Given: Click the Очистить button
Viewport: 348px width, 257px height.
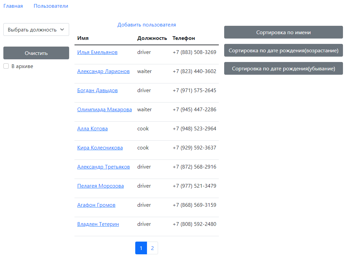Looking at the screenshot, I should (36, 53).
